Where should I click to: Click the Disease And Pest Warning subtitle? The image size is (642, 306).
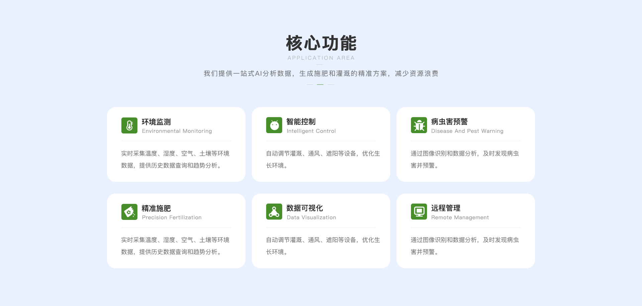467,131
